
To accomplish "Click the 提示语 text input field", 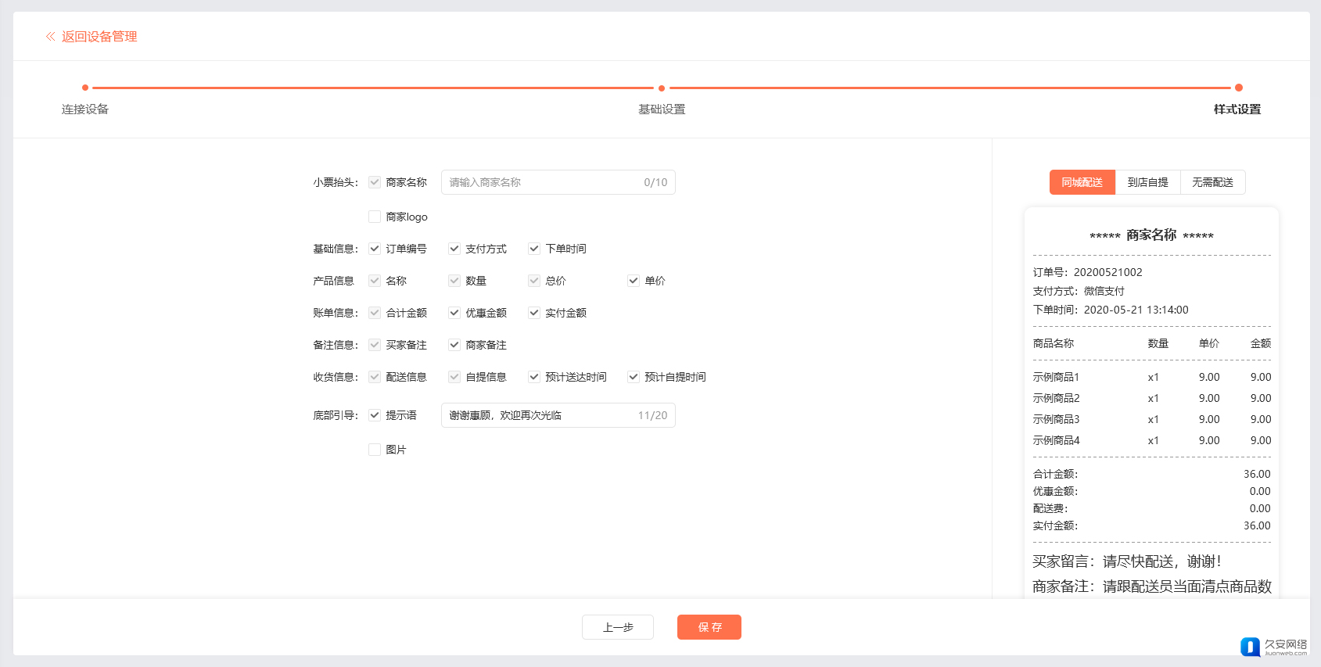I will [x=540, y=415].
